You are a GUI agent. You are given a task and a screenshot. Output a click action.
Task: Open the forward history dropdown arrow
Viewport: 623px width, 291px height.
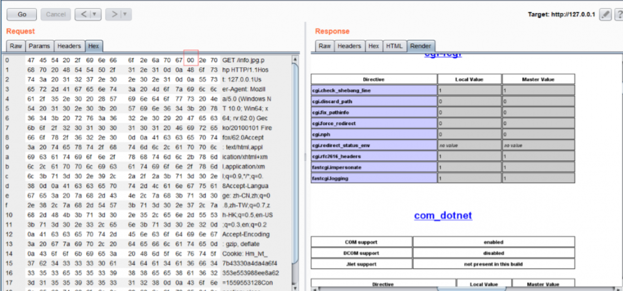pyautogui.click(x=126, y=14)
